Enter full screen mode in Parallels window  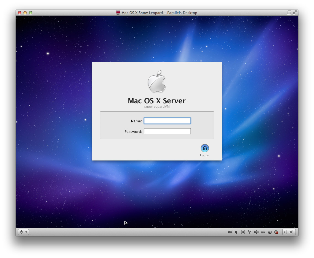(295, 12)
